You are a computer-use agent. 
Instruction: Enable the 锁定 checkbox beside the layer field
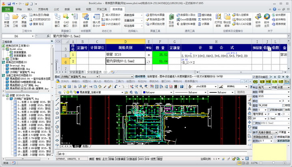coord(283,105)
